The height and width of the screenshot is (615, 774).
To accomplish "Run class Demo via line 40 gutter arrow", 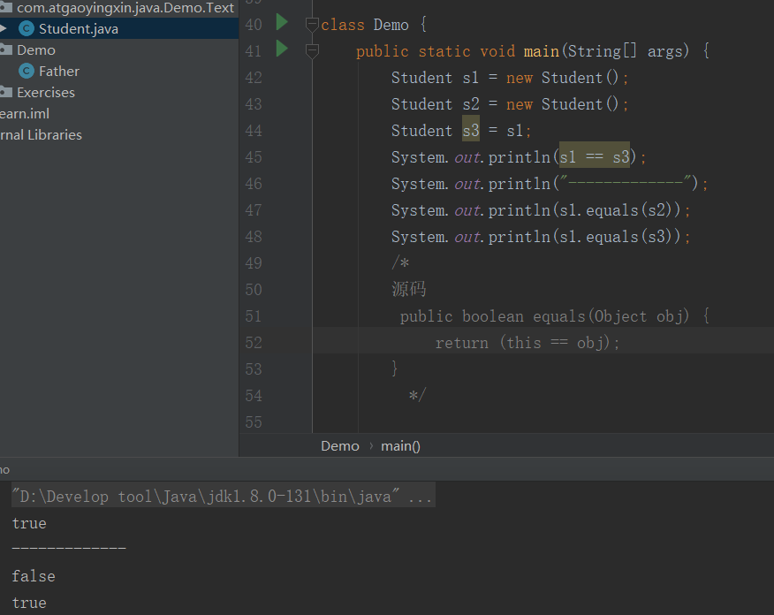I will point(282,22).
